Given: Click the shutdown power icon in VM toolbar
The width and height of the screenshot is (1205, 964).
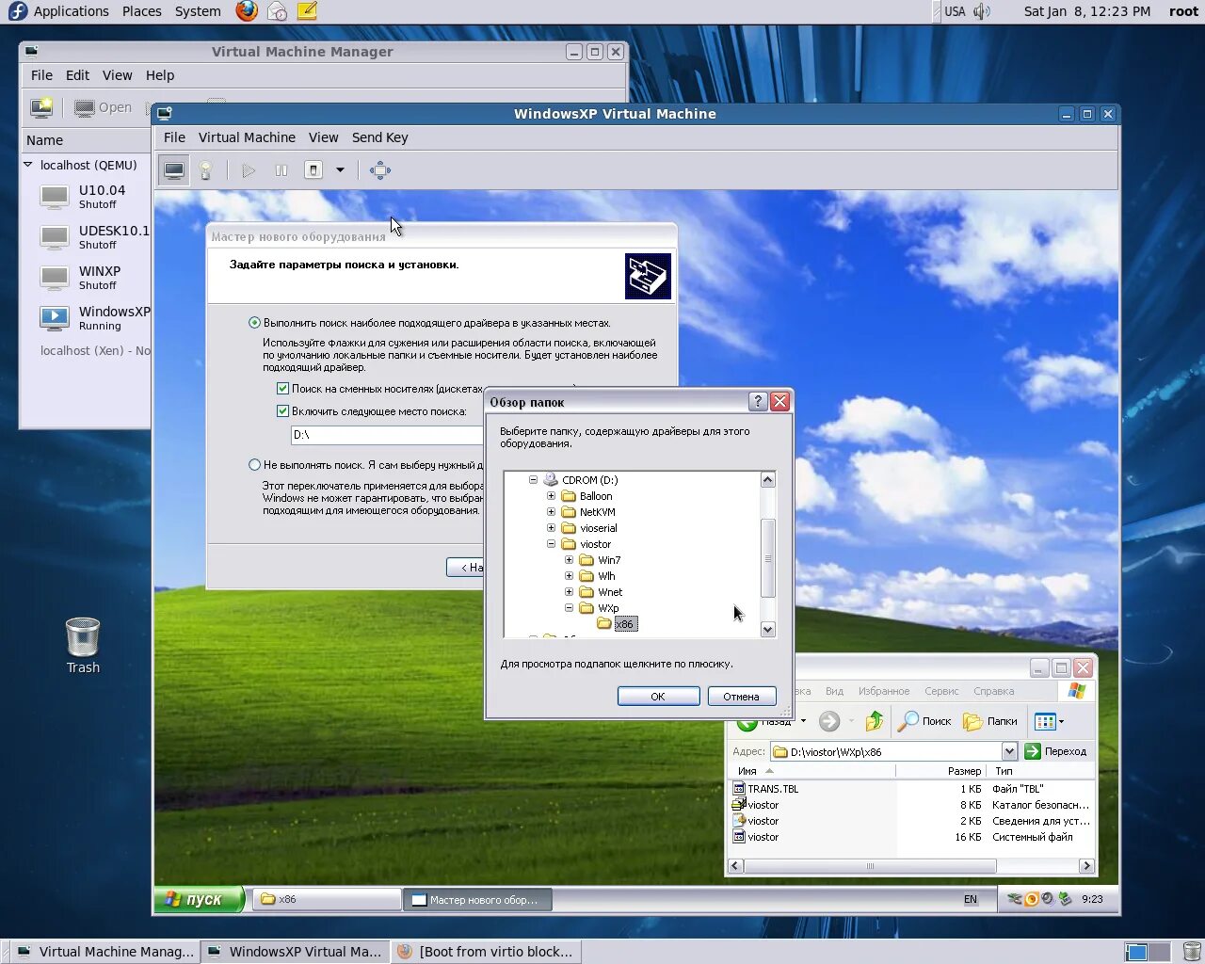Looking at the screenshot, I should tap(313, 170).
